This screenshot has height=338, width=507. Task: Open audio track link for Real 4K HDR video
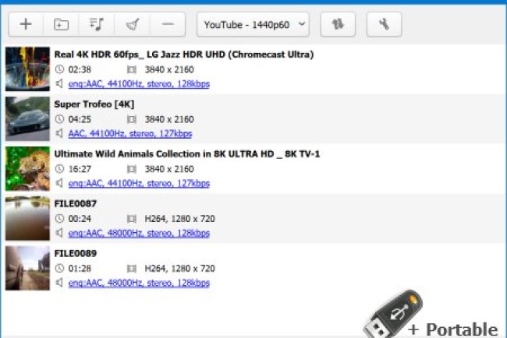[138, 83]
